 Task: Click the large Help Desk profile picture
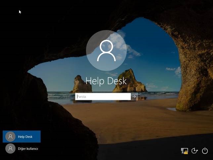tap(106, 50)
